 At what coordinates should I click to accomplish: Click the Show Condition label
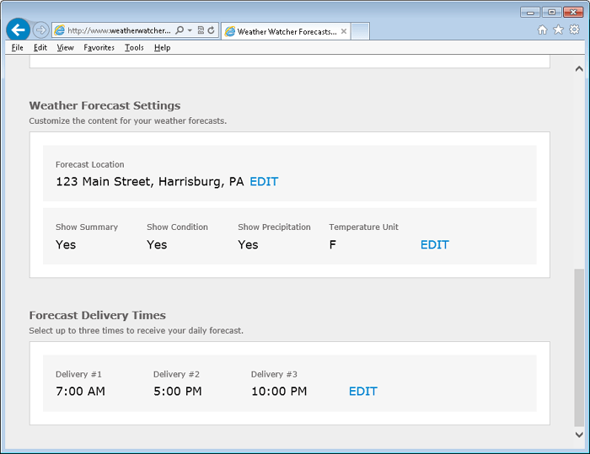click(177, 227)
